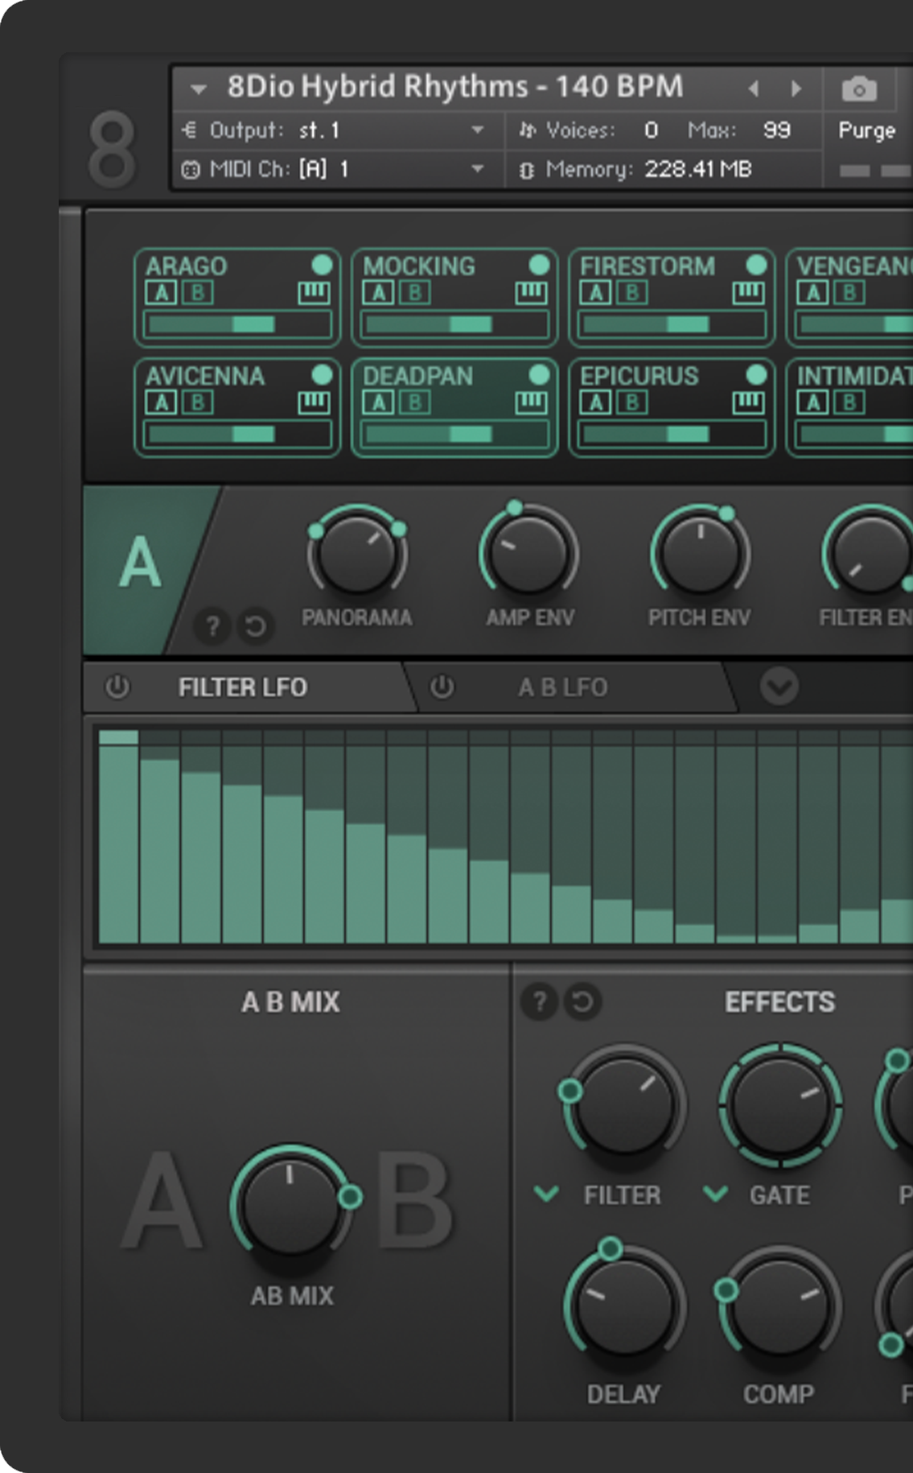Toggle the AVICENNA slot power dot

322,374
